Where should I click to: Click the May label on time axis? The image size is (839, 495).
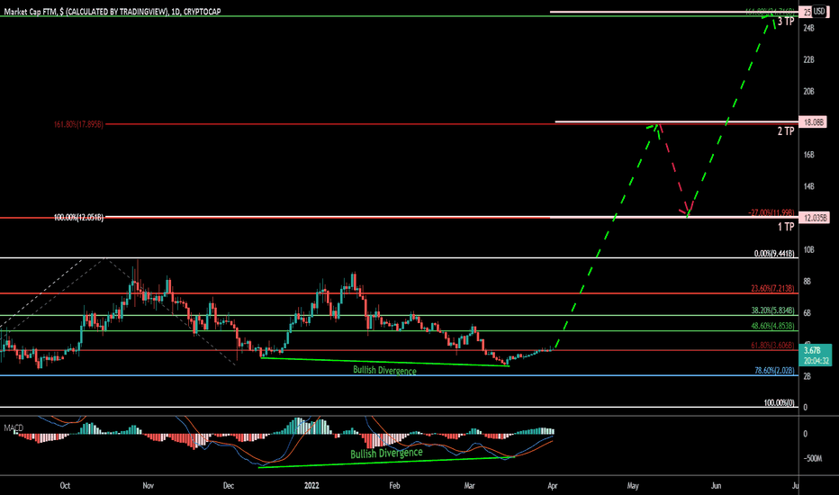click(633, 486)
